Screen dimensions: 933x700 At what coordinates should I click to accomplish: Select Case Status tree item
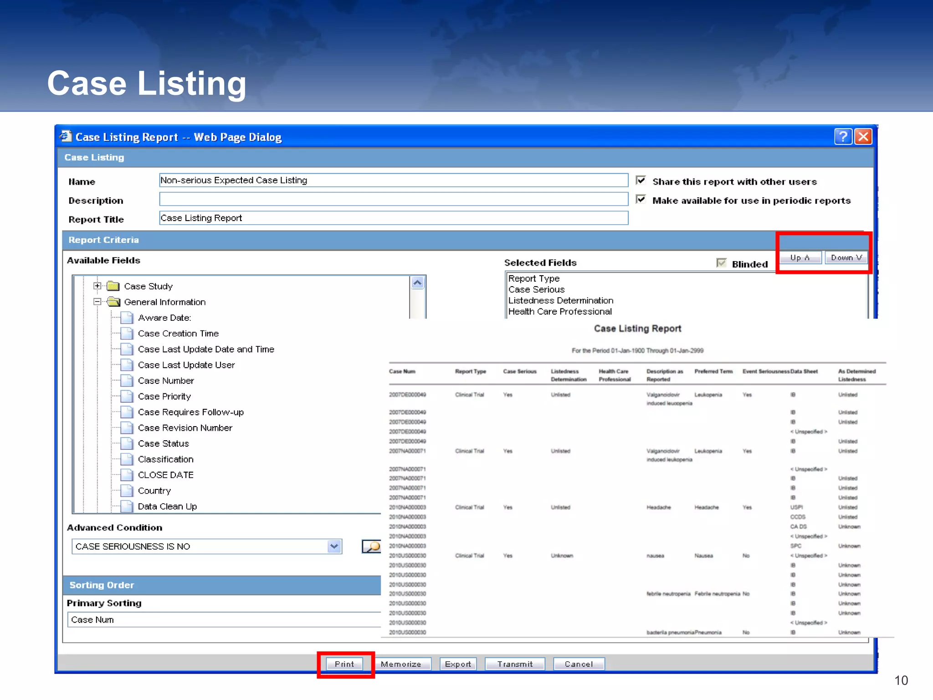point(163,443)
